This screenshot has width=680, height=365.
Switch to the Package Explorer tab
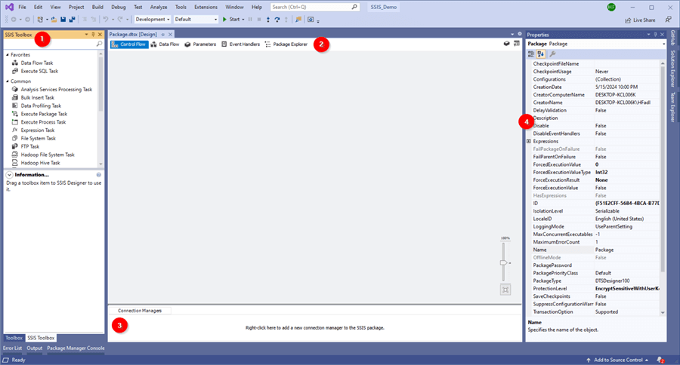coord(286,44)
